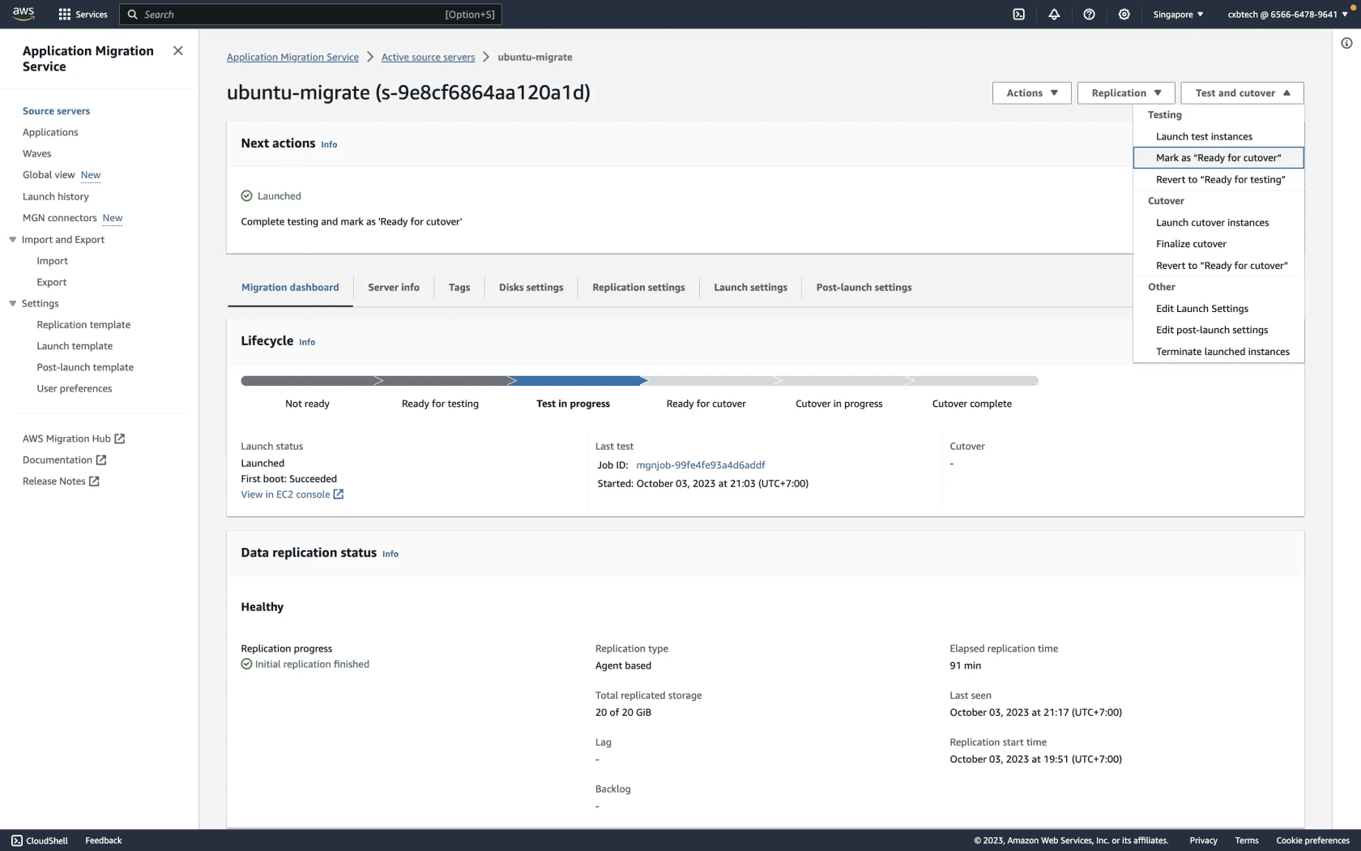The height and width of the screenshot is (851, 1361).
Task: Switch to Post-launch settings tab
Action: pyautogui.click(x=864, y=288)
